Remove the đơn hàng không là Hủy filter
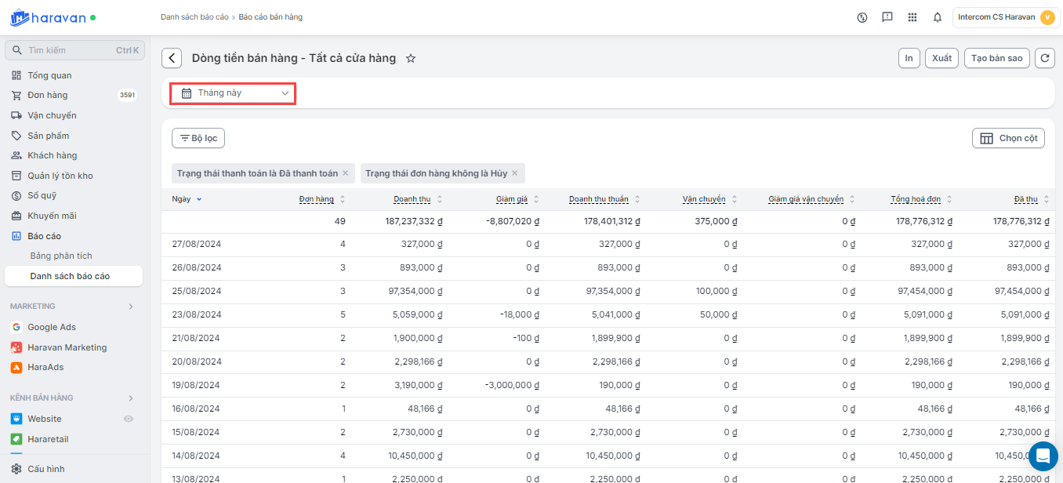This screenshot has height=483, width=1063. pos(515,173)
